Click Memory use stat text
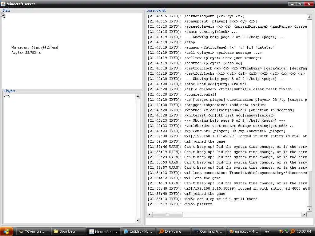This screenshot has width=315, height=236. click(35, 48)
